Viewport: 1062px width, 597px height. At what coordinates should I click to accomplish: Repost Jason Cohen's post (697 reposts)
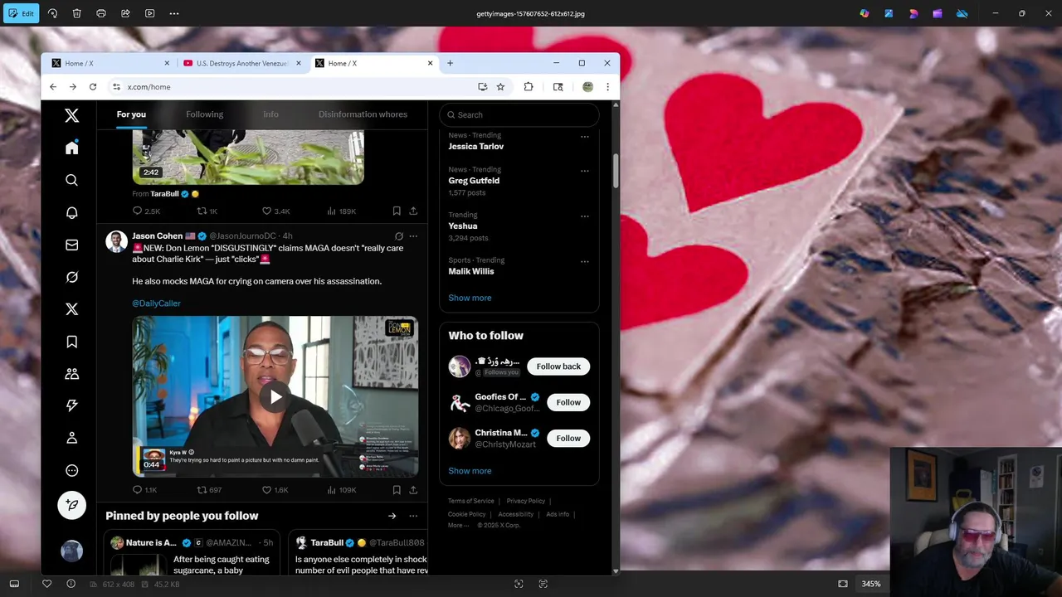(209, 490)
